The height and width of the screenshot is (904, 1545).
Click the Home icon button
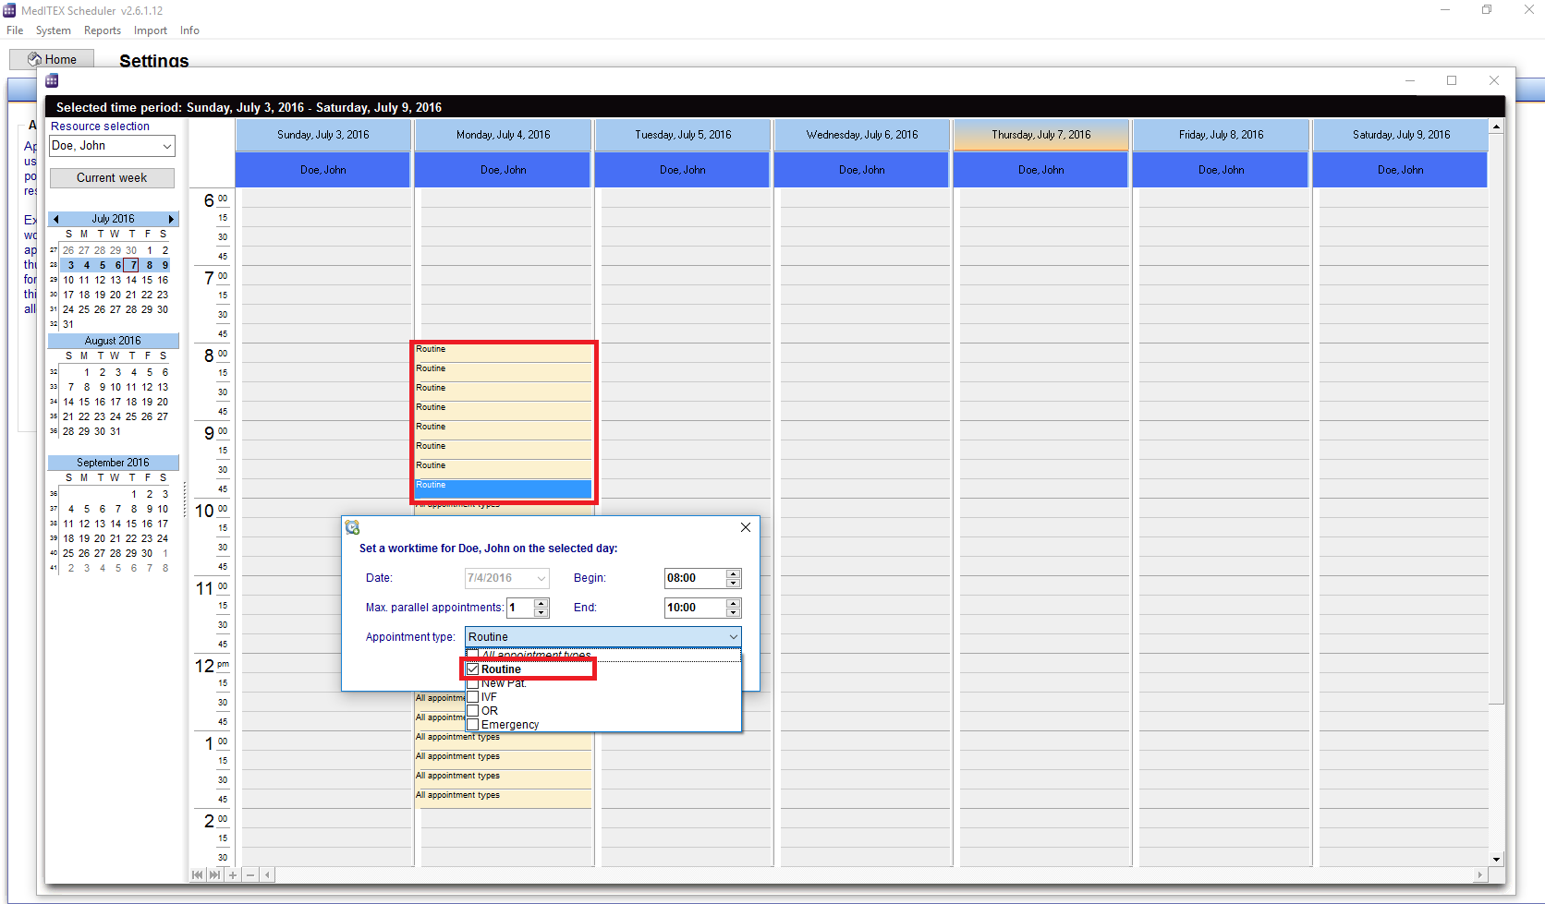click(x=52, y=59)
